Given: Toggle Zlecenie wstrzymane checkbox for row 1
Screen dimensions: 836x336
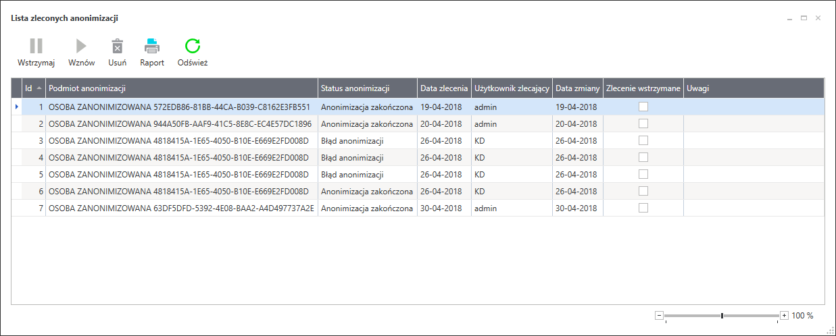Looking at the screenshot, I should (x=643, y=107).
